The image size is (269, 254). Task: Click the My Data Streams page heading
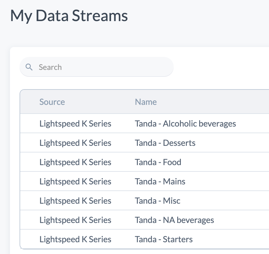pyautogui.click(x=69, y=15)
